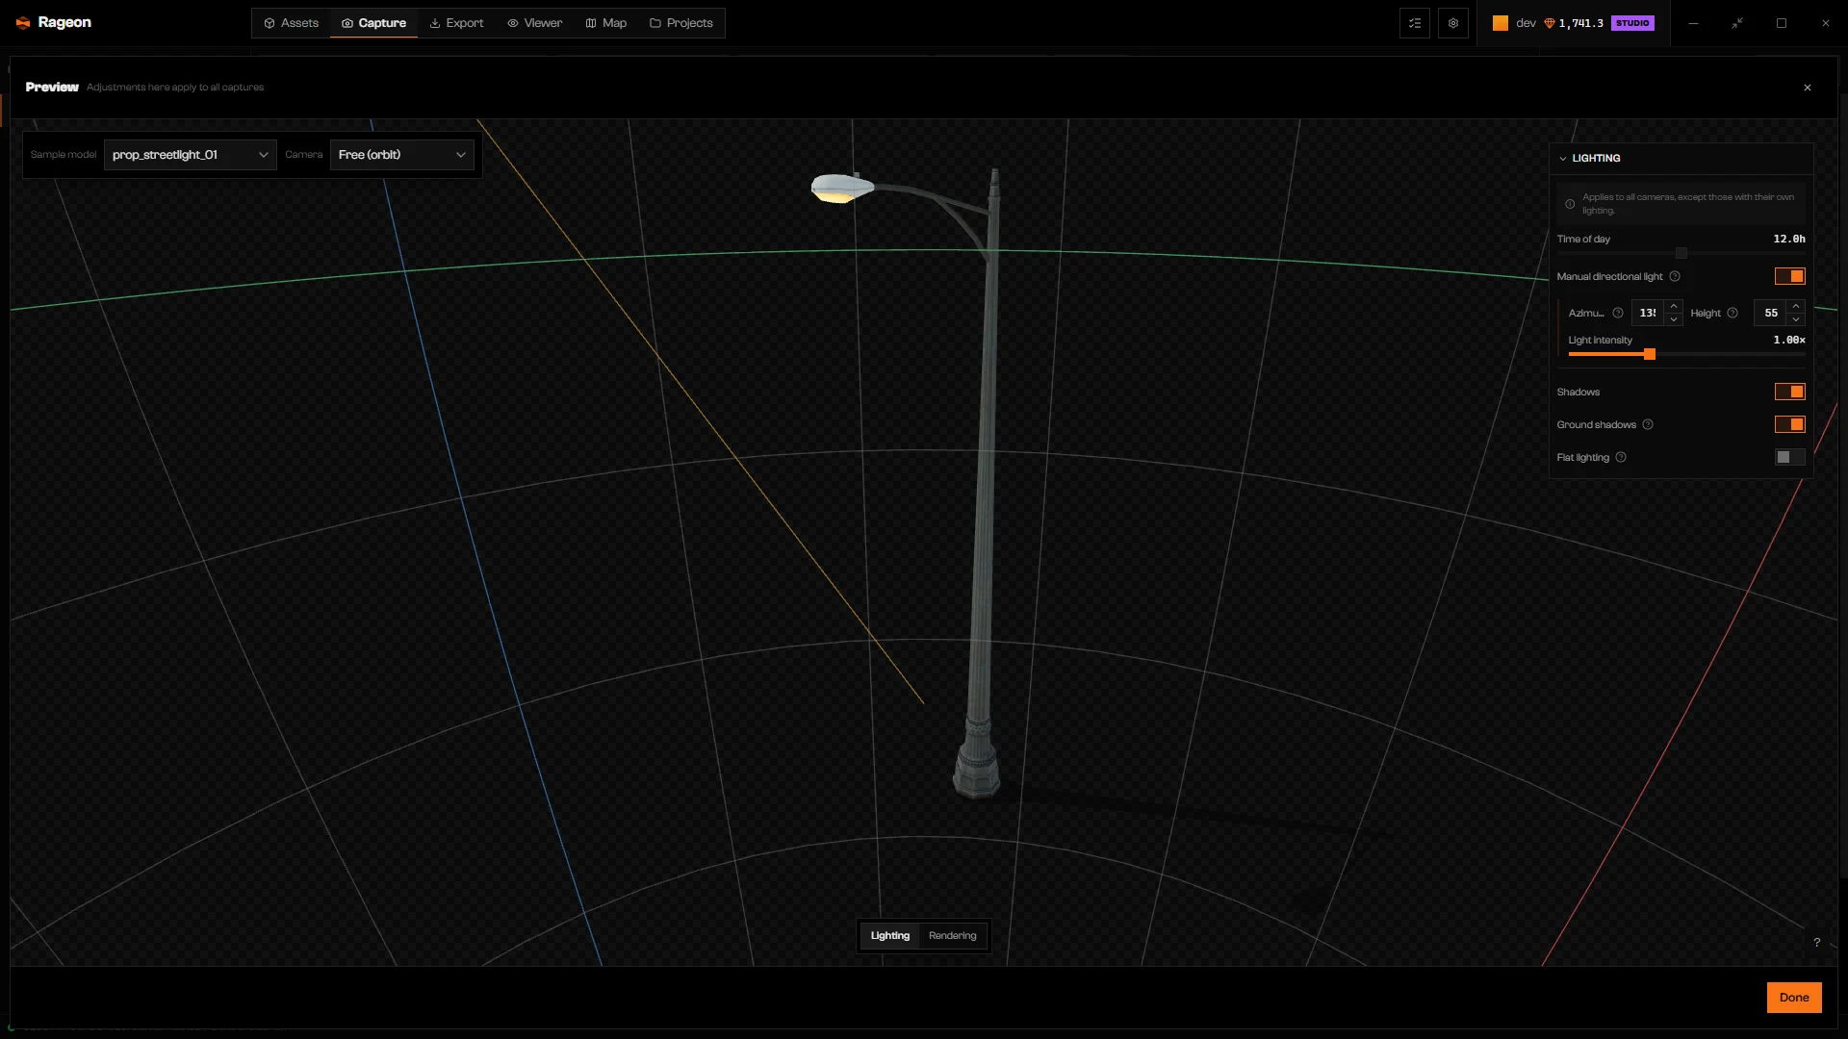Switch to the Export tab
Viewport: 1848px width, 1039px height.
coord(456,23)
